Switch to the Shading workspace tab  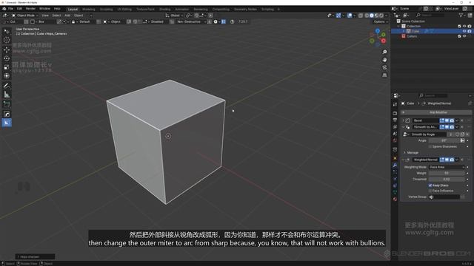point(164,10)
